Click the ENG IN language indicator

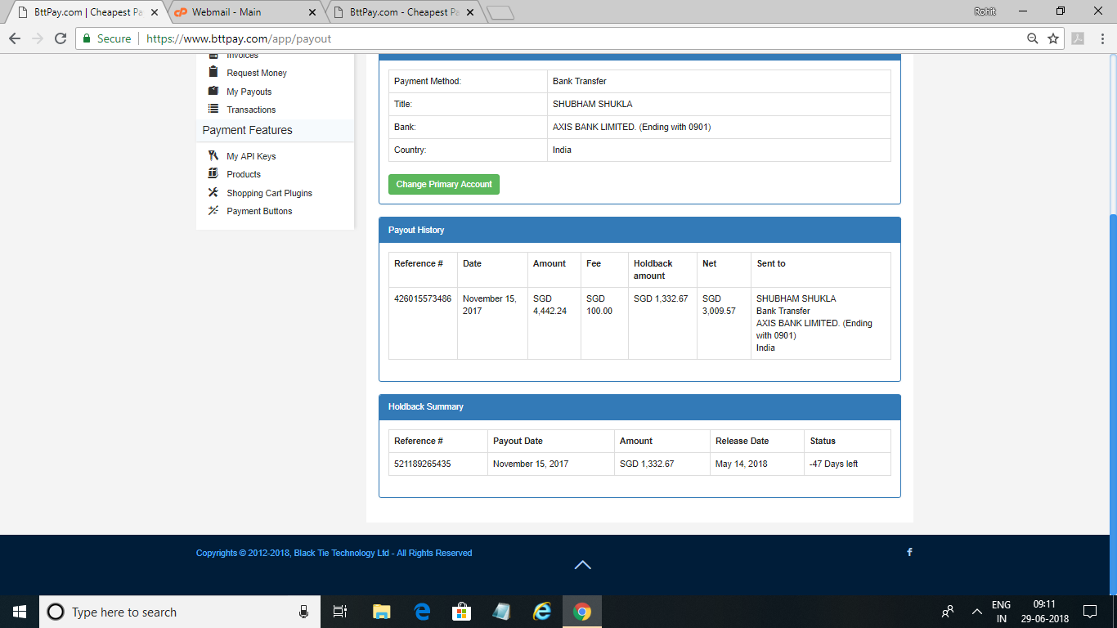click(x=1001, y=612)
